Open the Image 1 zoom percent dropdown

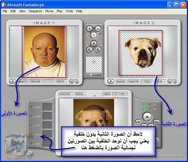[66, 82]
